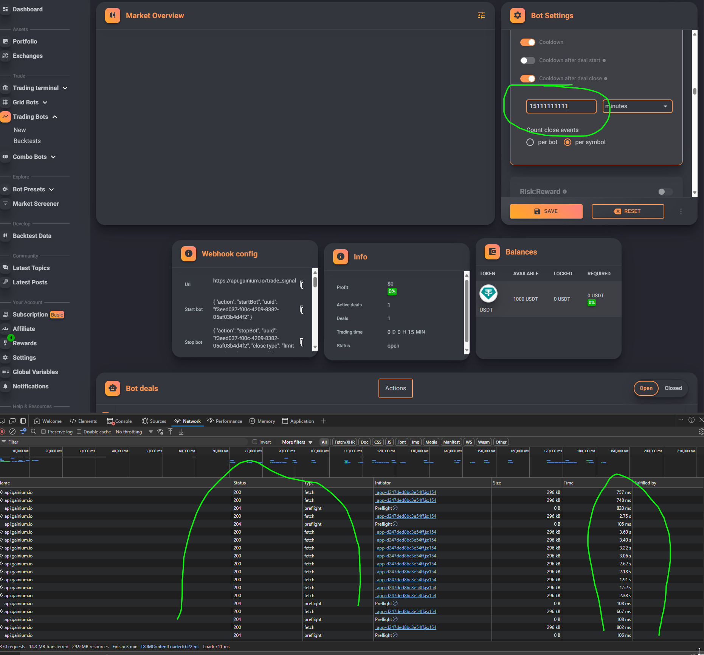704x655 pixels.
Task: Switch to the Performance tab
Action: (x=225, y=421)
